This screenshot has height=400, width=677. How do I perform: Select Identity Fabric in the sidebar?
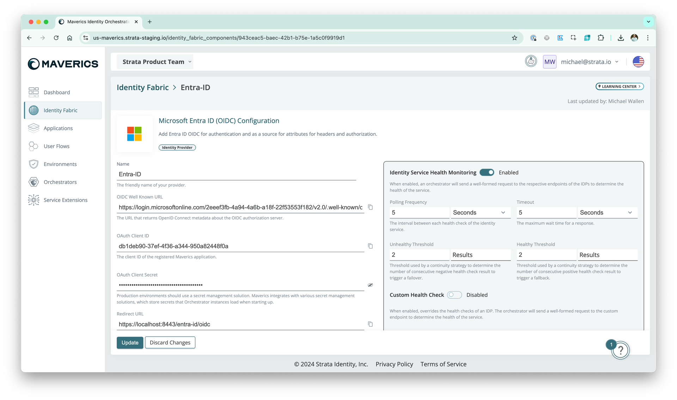63,110
